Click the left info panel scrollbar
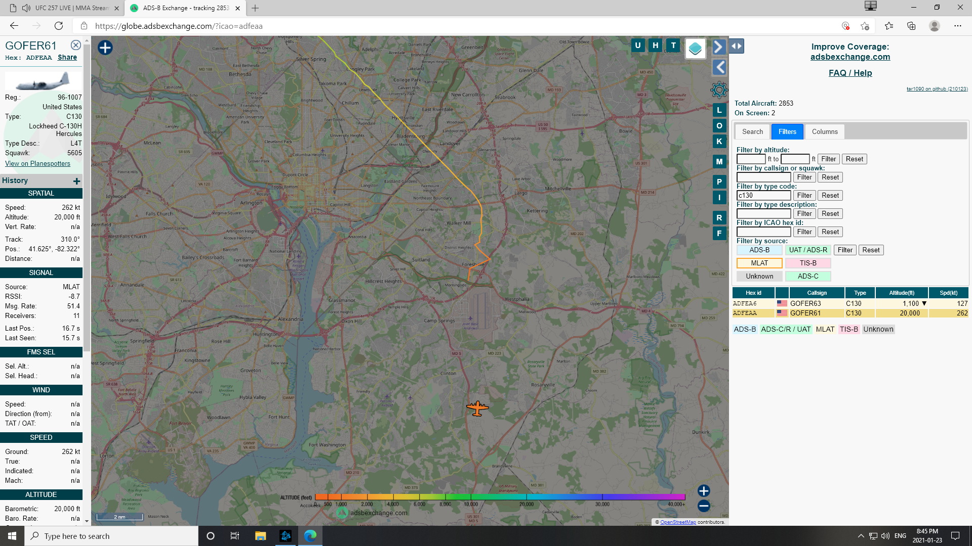The width and height of the screenshot is (972, 546). (x=87, y=197)
